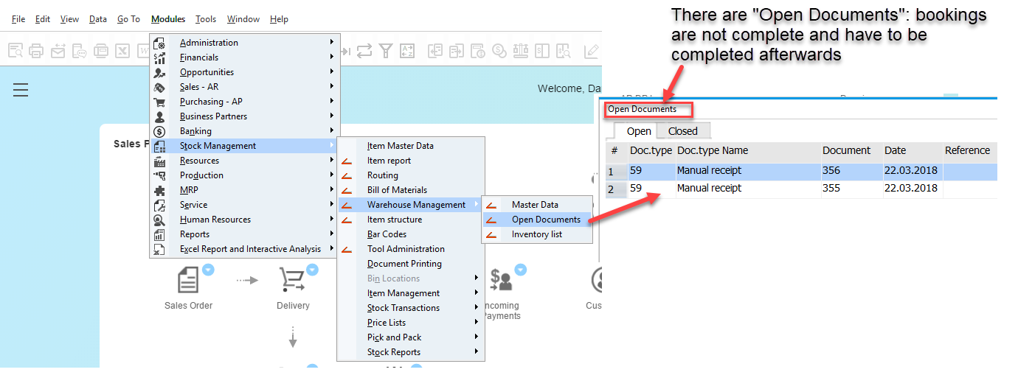Image resolution: width=1018 pixels, height=375 pixels.
Task: Click the Print Preview toolbar icon
Action: pos(15,51)
